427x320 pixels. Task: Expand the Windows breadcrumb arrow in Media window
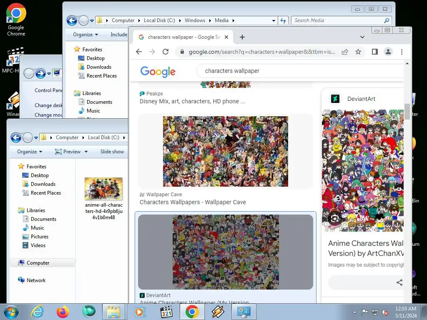210,20
